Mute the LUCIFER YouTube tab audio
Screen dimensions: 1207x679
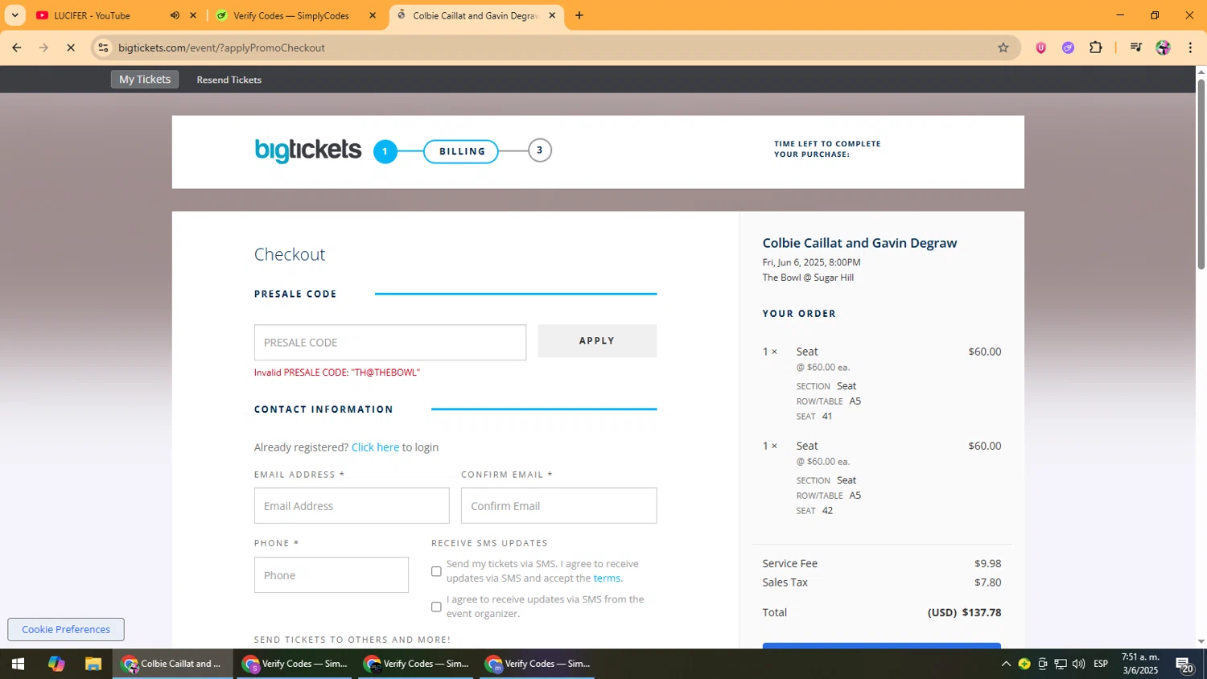tap(175, 15)
